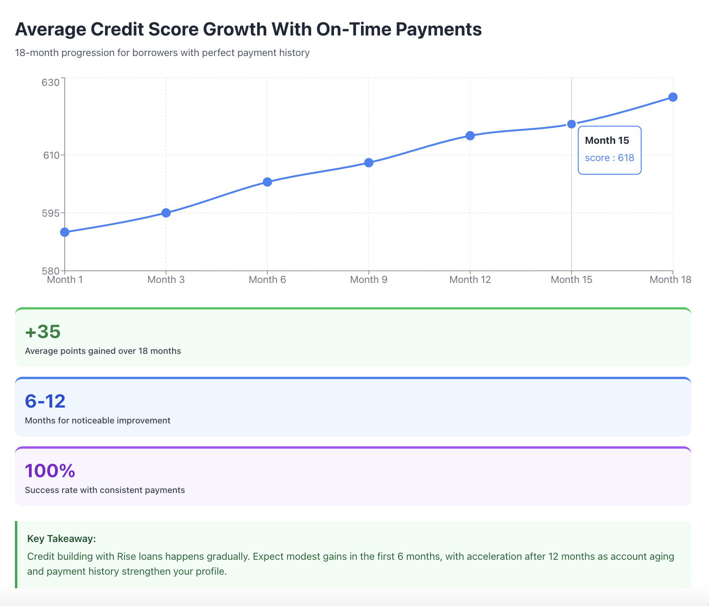
Task: Click the Month 9 data point
Action: coord(368,162)
